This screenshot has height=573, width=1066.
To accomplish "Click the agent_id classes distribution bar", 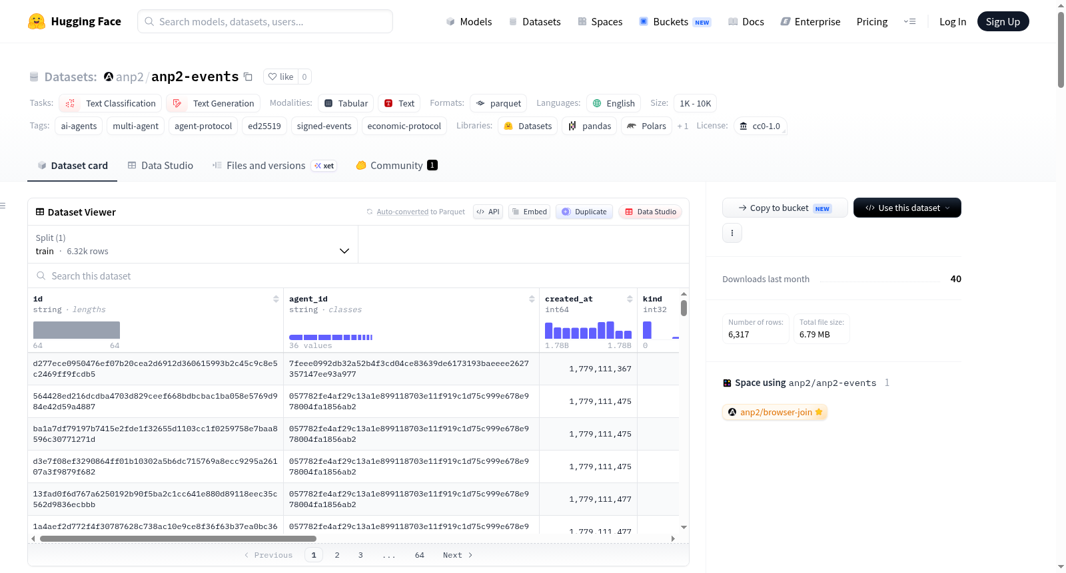I will (x=330, y=337).
